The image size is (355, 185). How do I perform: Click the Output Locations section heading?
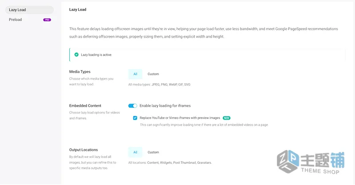(x=83, y=150)
